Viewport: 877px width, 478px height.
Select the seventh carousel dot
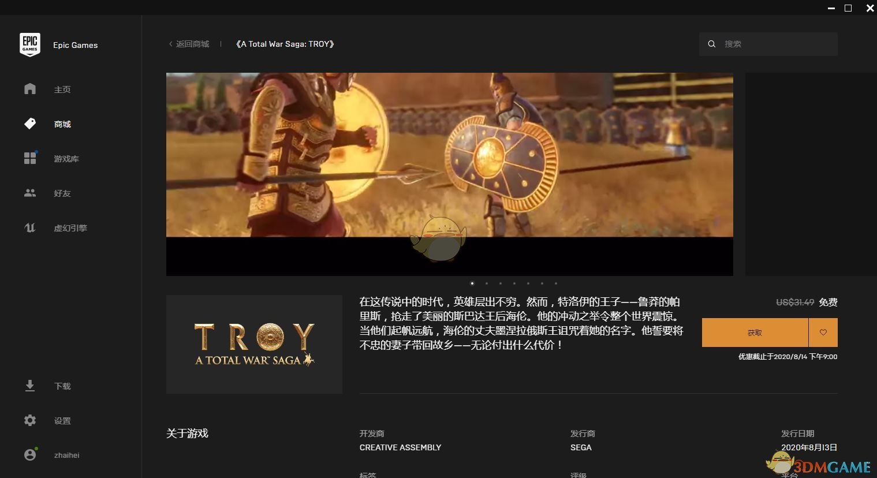pyautogui.click(x=556, y=283)
